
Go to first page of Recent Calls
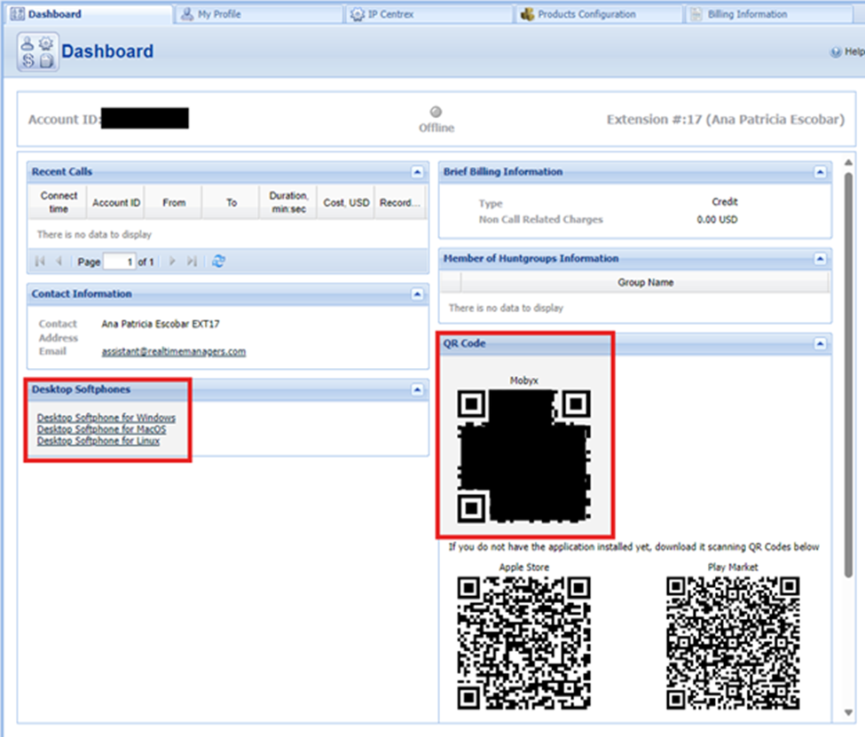point(40,262)
